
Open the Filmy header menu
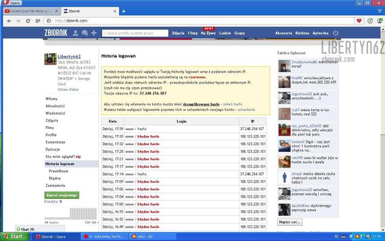pyautogui.click(x=192, y=33)
